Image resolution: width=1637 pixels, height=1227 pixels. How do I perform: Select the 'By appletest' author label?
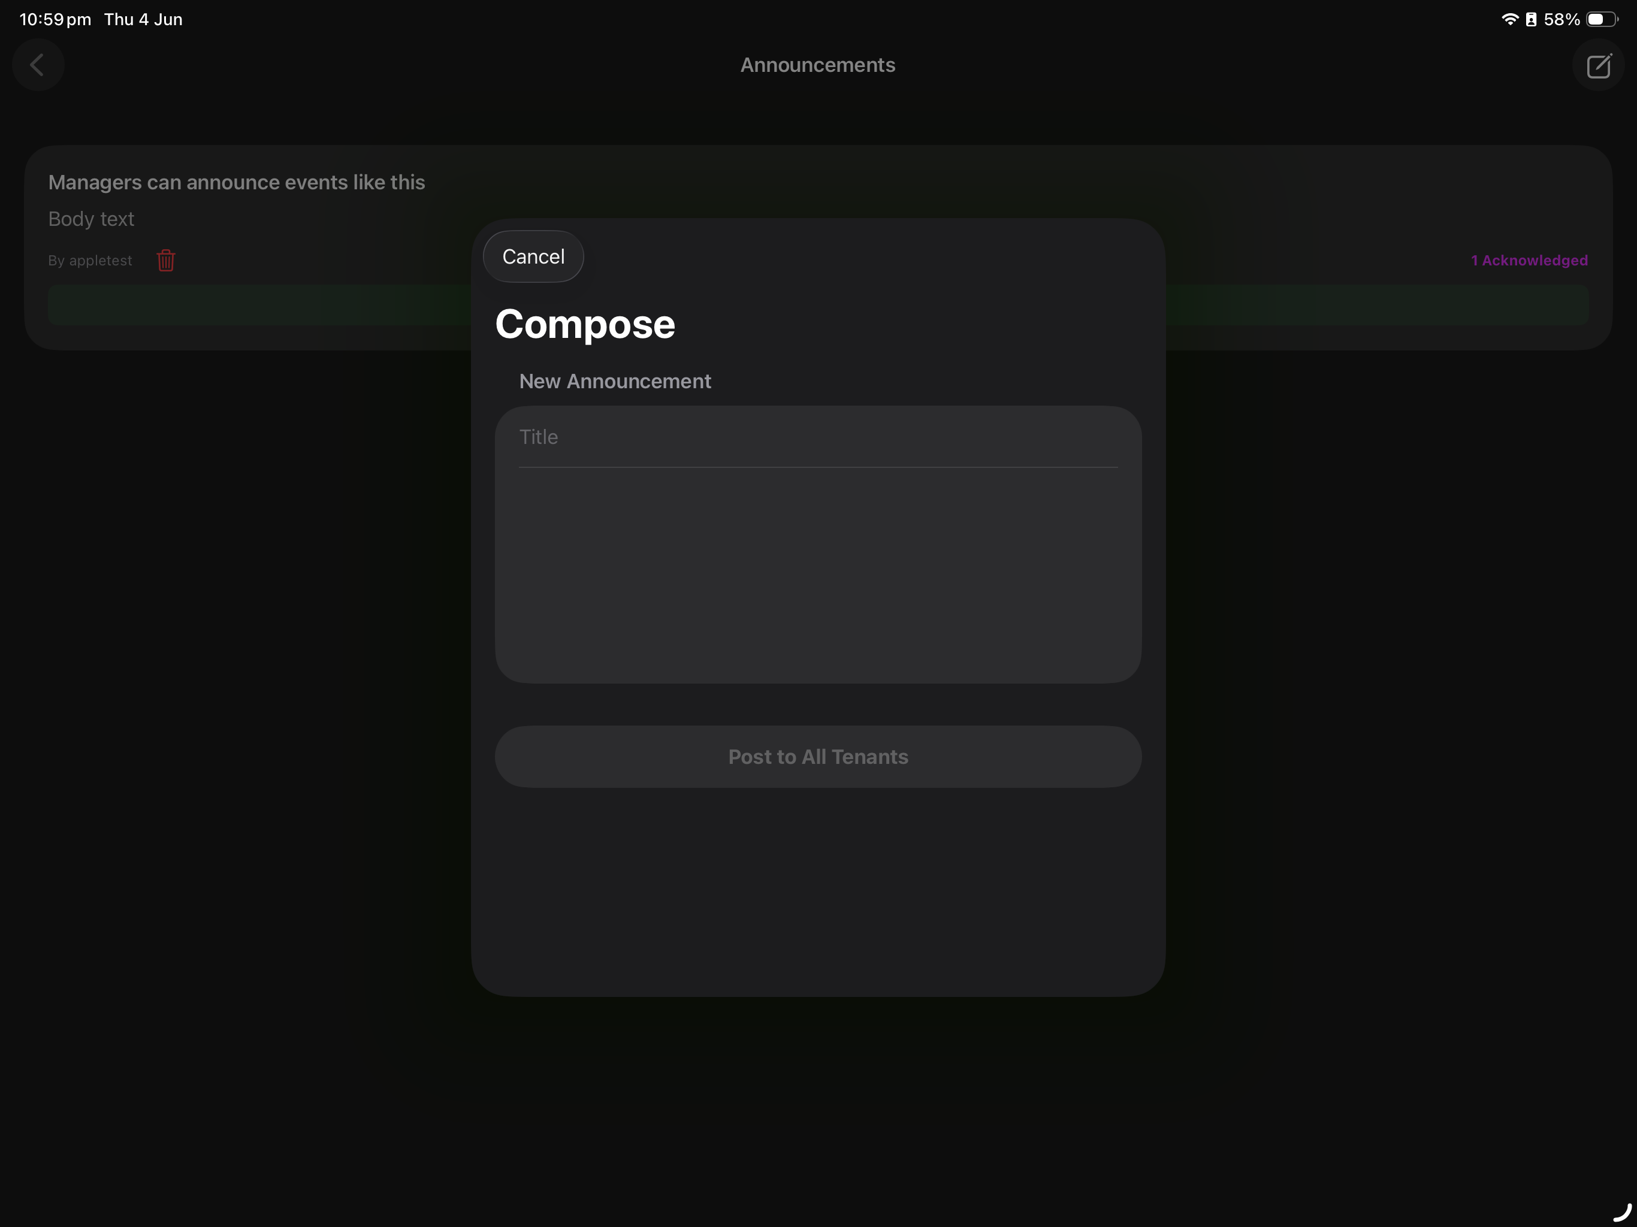click(x=90, y=261)
